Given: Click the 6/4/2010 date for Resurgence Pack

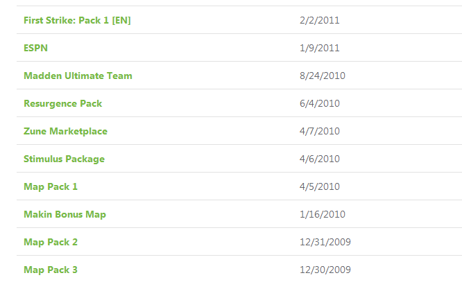Looking at the screenshot, I should [x=320, y=103].
